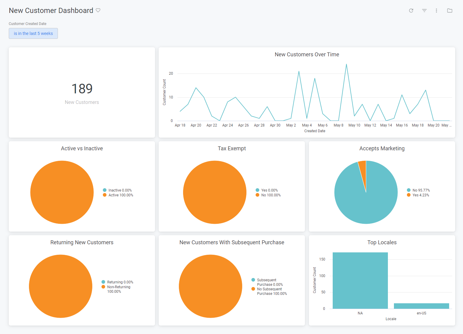The height and width of the screenshot is (334, 463).
Task: Toggle the 'Returning 0.00%' legend entry
Action: 117,282
